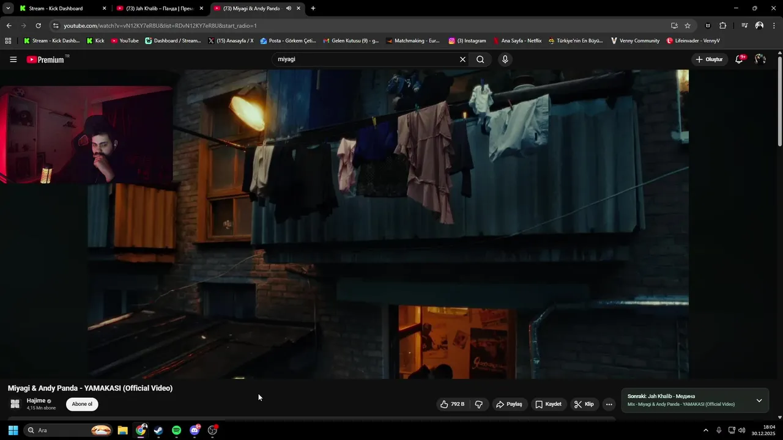Viewport: 783px width, 440px height.
Task: Open the Windows Start menu
Action: [x=13, y=430]
